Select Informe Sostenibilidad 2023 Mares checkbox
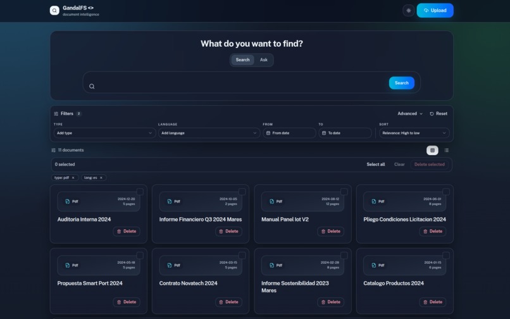This screenshot has width=510, height=319. tap(344, 255)
